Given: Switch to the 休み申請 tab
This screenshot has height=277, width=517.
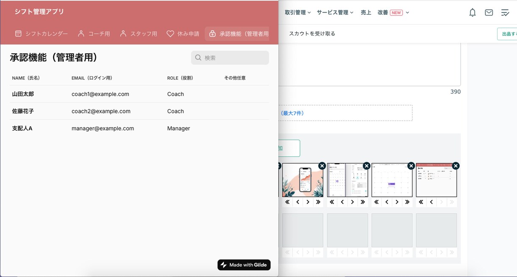Looking at the screenshot, I should pyautogui.click(x=183, y=34).
